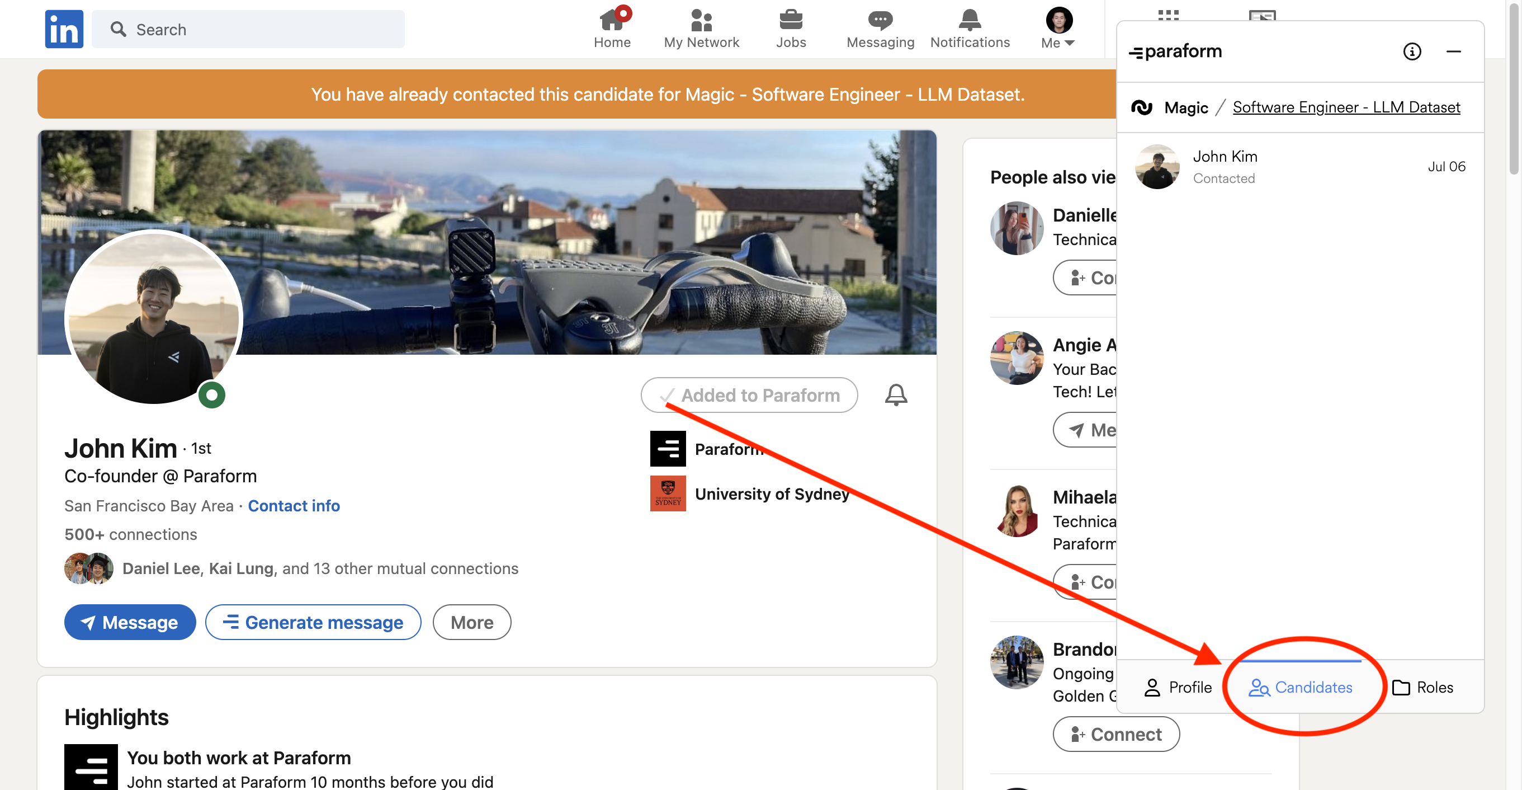The height and width of the screenshot is (790, 1522).
Task: Open the More options dropdown
Action: (471, 622)
